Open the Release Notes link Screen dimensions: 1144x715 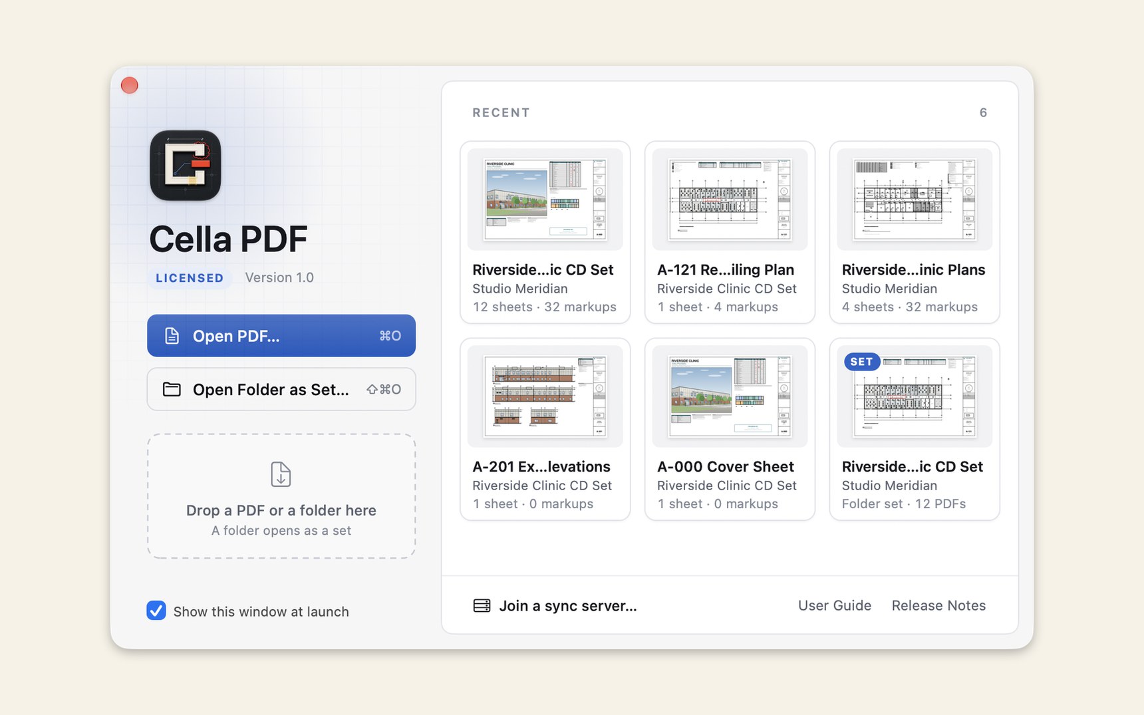click(x=938, y=605)
